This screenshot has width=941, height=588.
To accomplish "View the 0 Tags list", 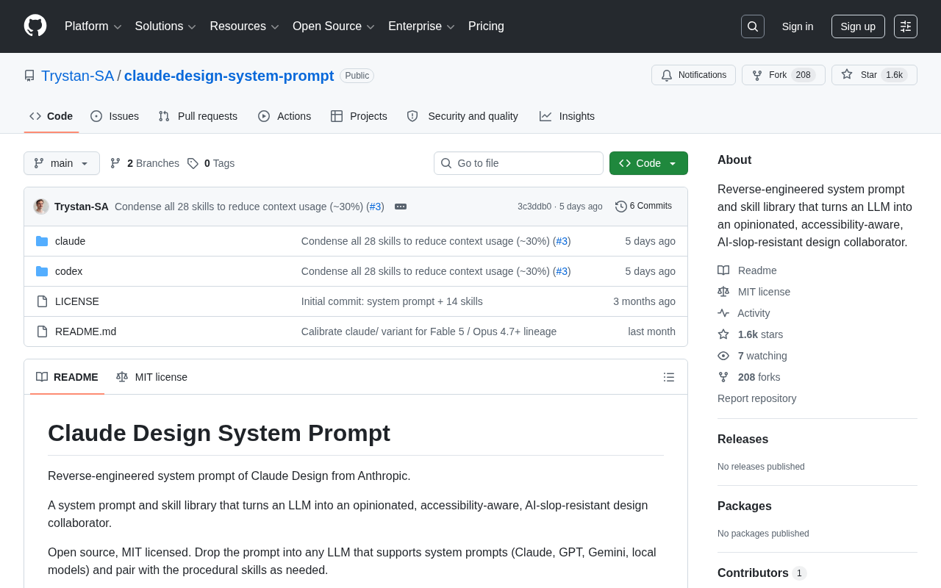I will (211, 163).
